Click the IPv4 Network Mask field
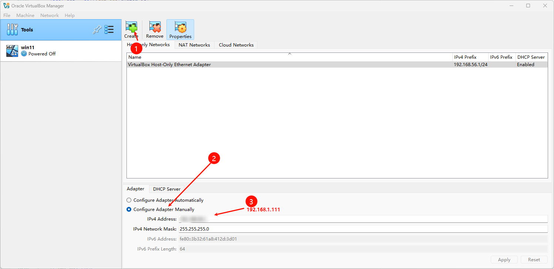Viewport: 554px width, 269px height. 363,229
